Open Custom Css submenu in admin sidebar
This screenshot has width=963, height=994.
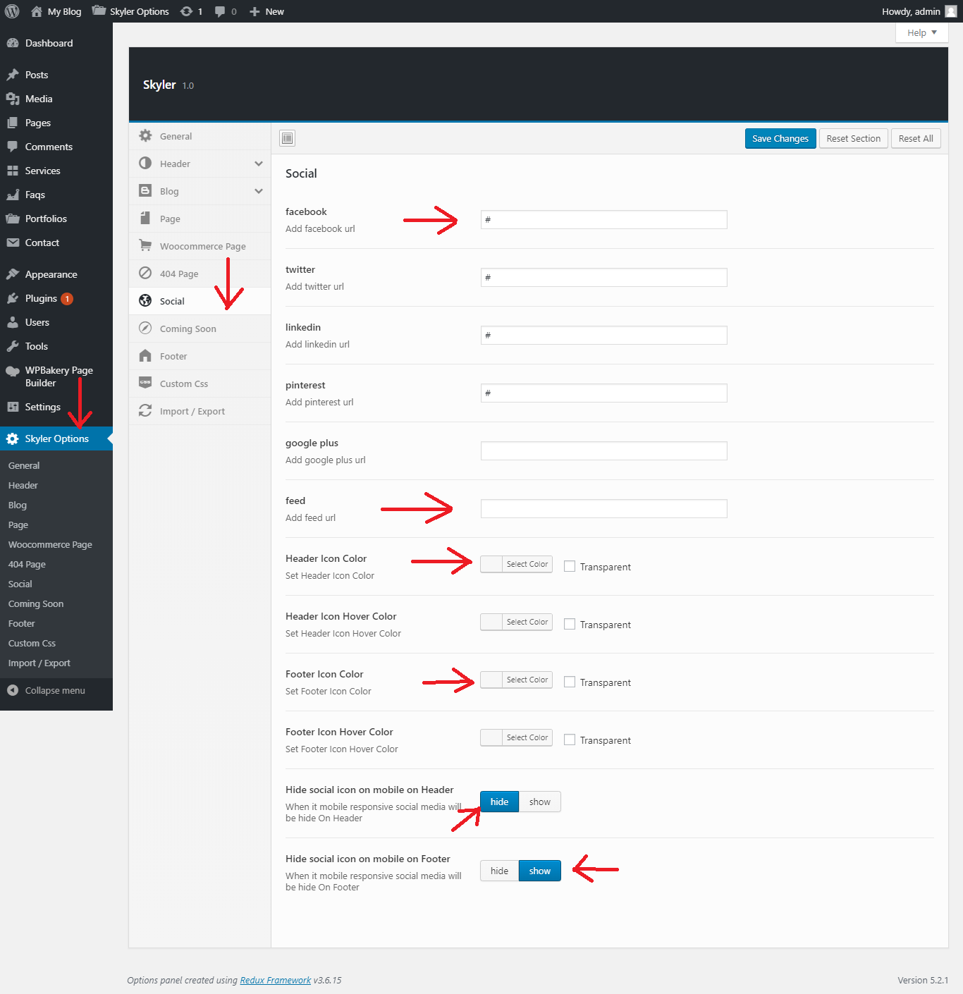(x=32, y=643)
